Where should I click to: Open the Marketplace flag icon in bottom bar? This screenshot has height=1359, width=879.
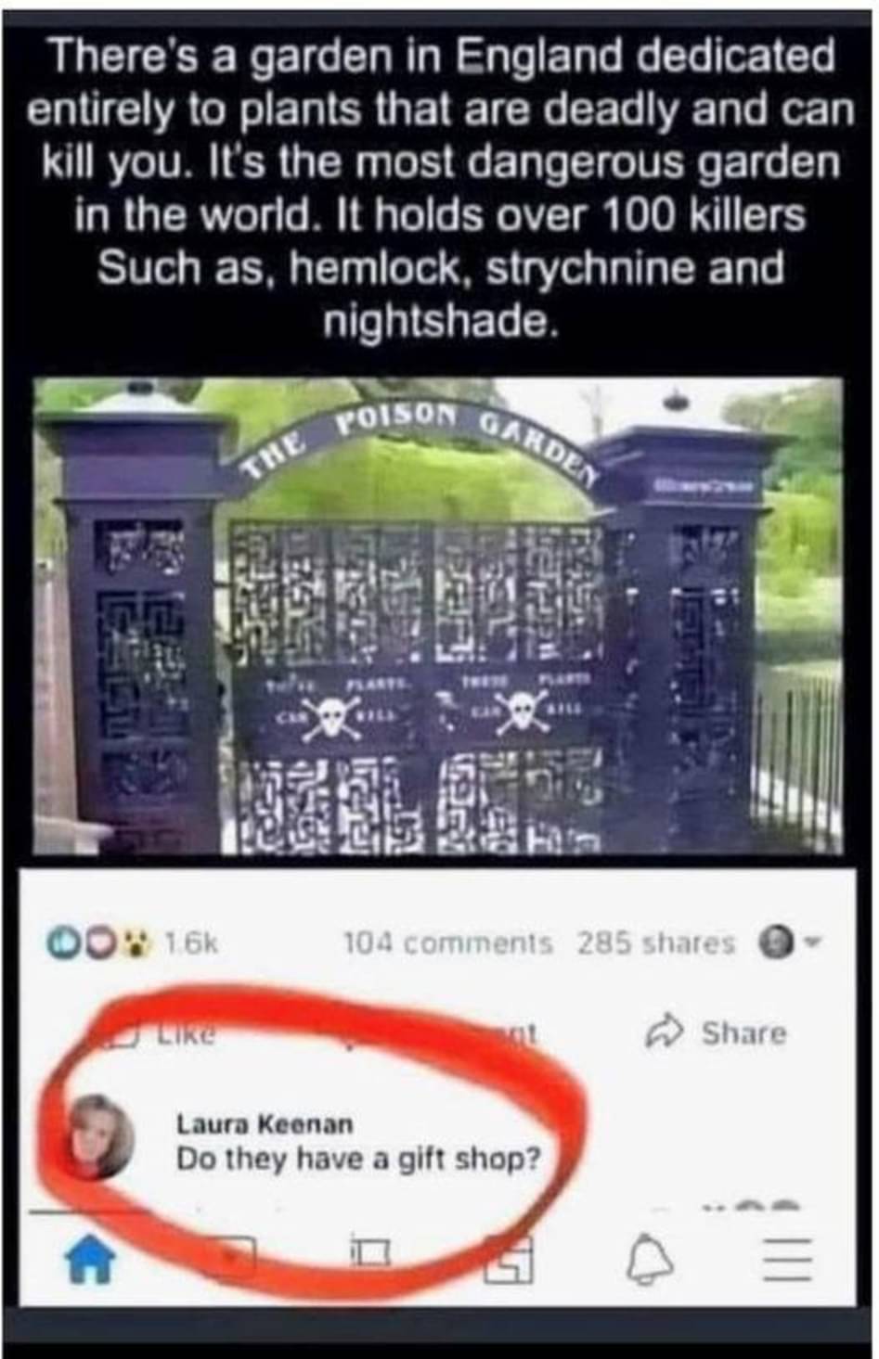[x=371, y=1252]
